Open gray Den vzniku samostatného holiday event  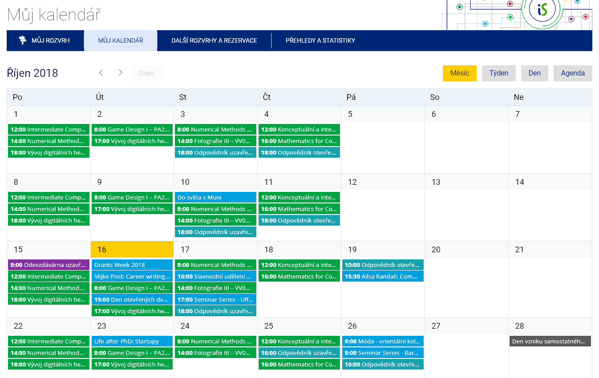pos(550,341)
